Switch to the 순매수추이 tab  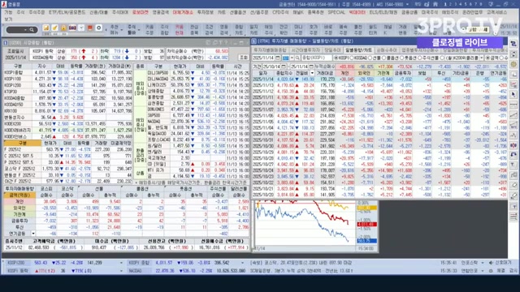[x=387, y=50]
